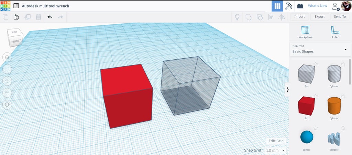Viewport: 352px width, 155px height.
Task: Click the shapes panel scrollbar
Action: 350,72
